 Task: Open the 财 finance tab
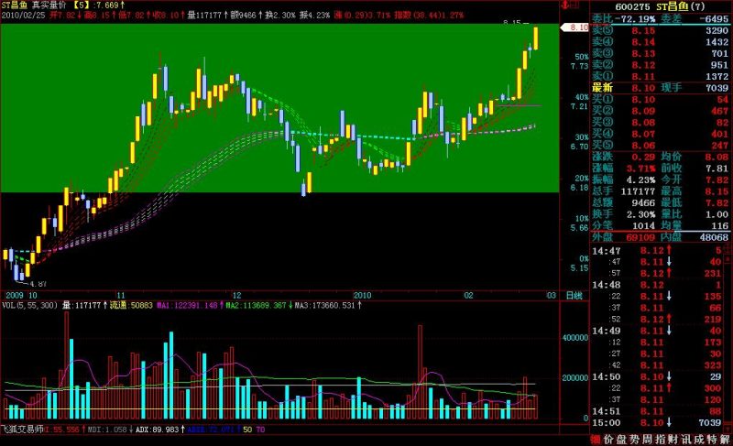(673, 439)
